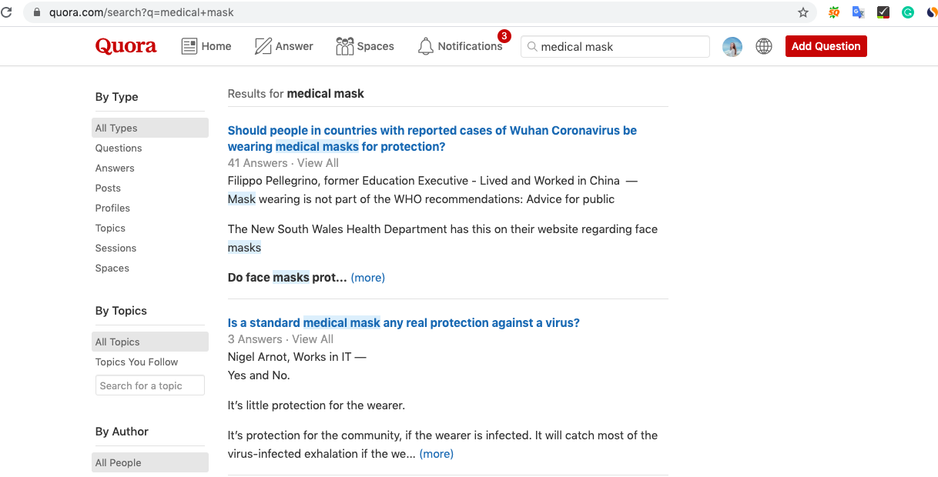The image size is (938, 477).
Task: View site info via the padlock icon
Action: [36, 12]
